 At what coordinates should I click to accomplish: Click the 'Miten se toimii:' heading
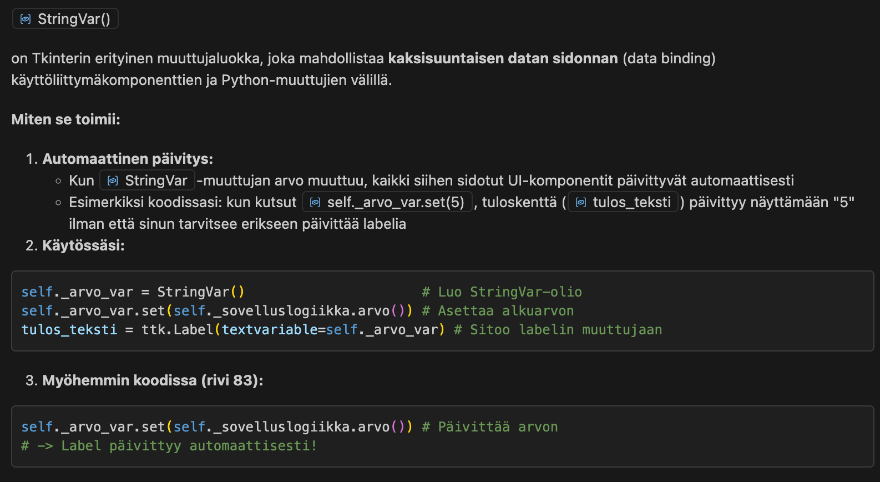pos(66,119)
